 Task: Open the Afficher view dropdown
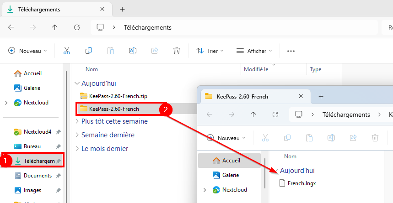tap(254, 51)
